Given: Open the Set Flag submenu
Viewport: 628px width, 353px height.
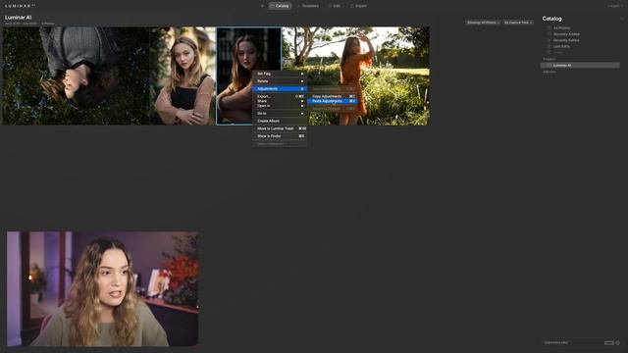Looking at the screenshot, I should pyautogui.click(x=280, y=74).
